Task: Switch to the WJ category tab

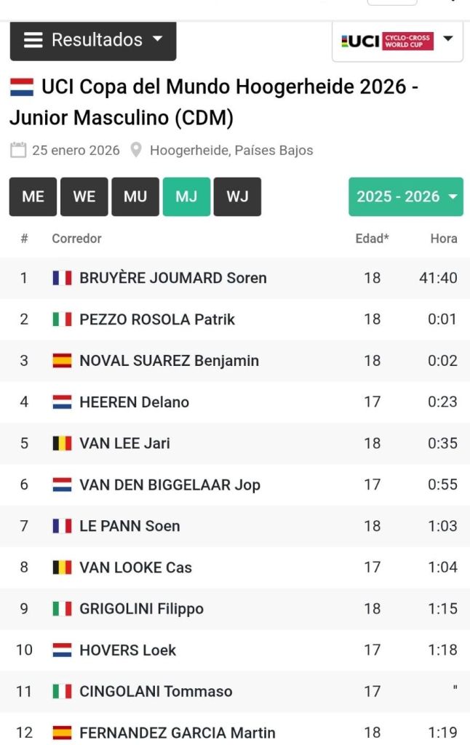Action: 237,196
